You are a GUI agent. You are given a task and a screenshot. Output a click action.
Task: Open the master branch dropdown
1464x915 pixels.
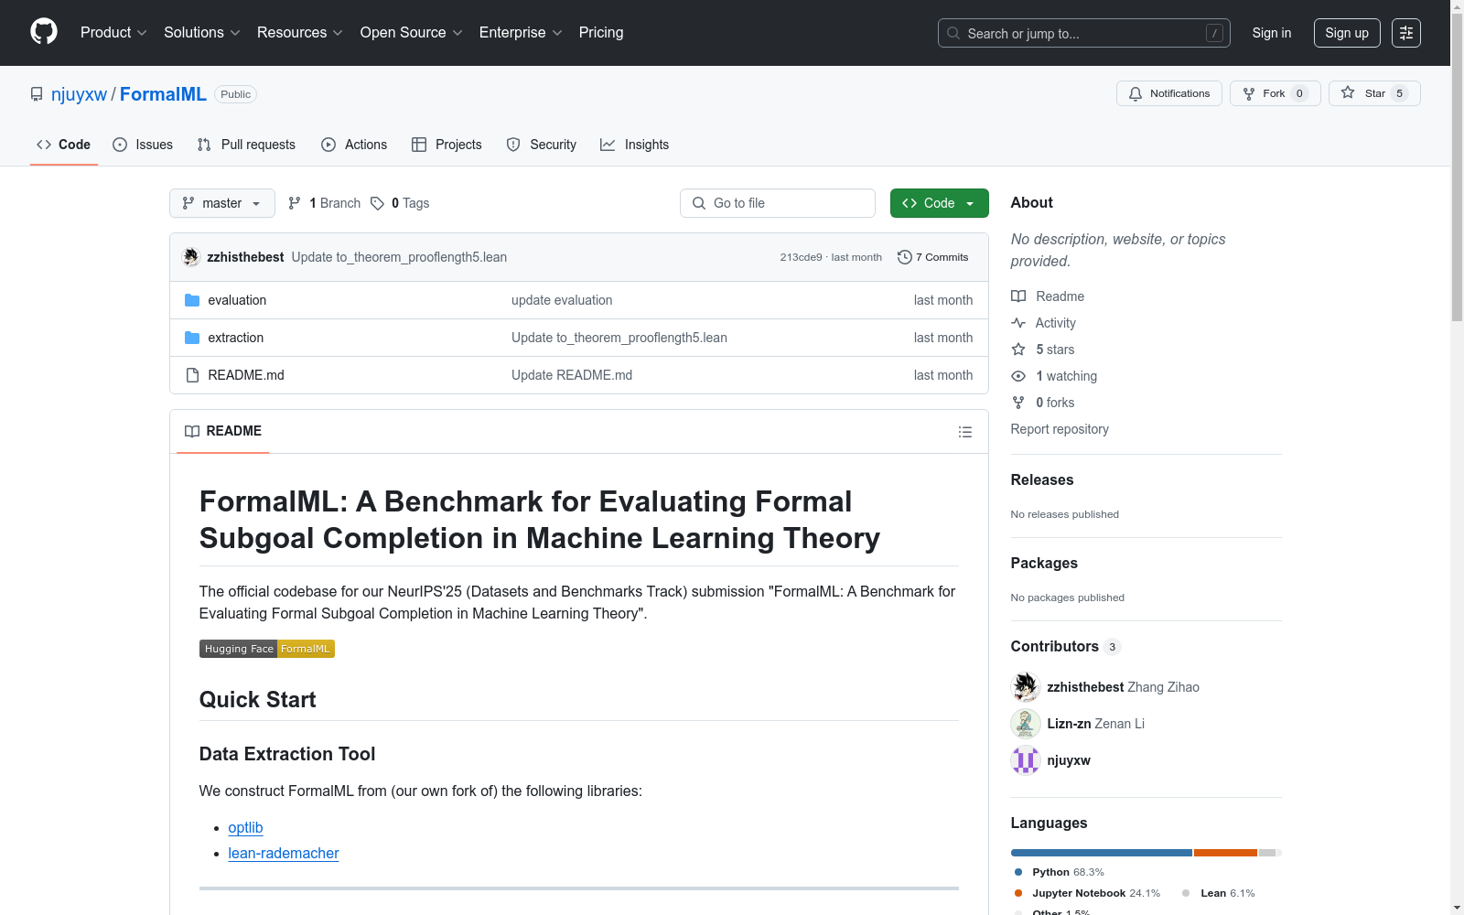(222, 203)
